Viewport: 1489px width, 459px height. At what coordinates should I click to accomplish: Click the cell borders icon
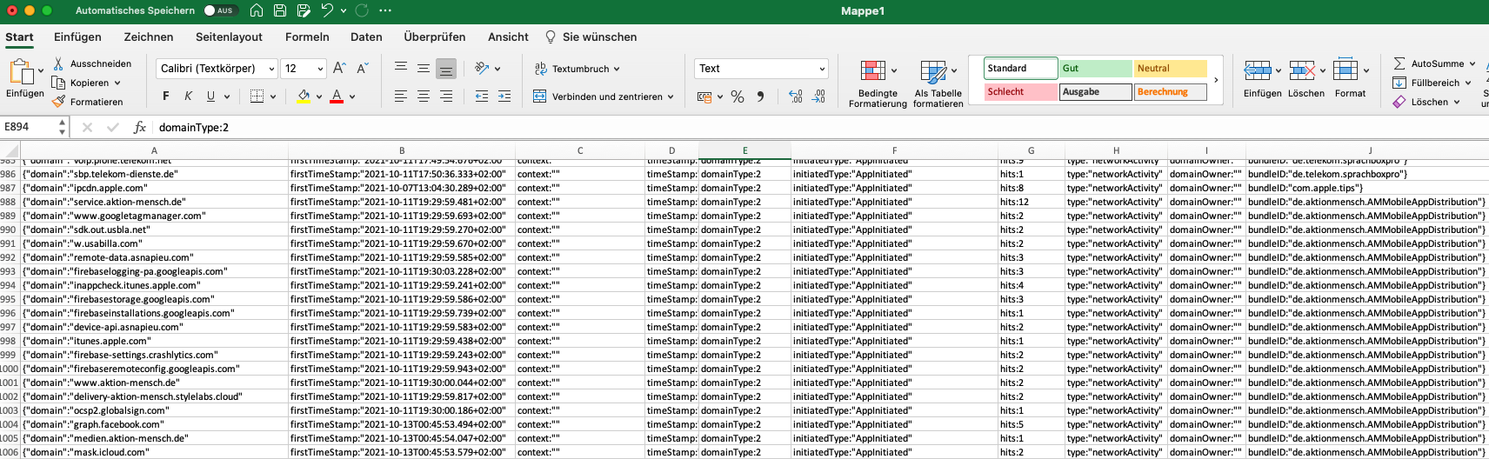257,96
